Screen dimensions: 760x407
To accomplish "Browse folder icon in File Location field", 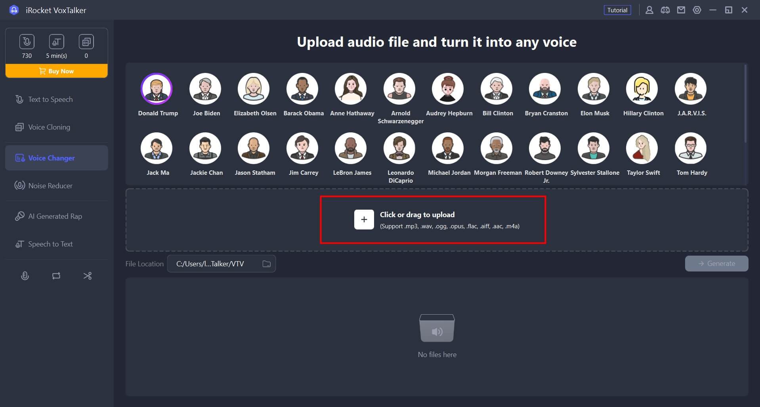I will 267,264.
